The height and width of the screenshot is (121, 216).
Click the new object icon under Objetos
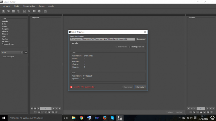coord(53,112)
